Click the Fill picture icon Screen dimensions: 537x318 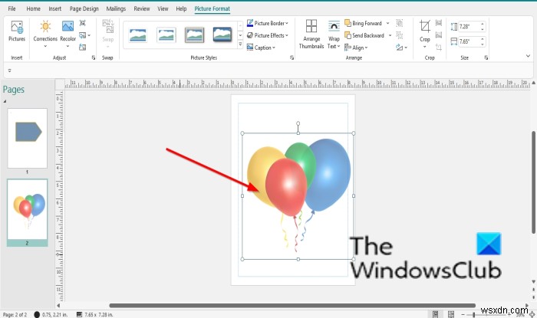tap(439, 35)
